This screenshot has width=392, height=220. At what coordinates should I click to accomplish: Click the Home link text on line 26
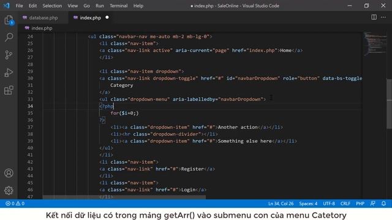pyautogui.click(x=286, y=50)
